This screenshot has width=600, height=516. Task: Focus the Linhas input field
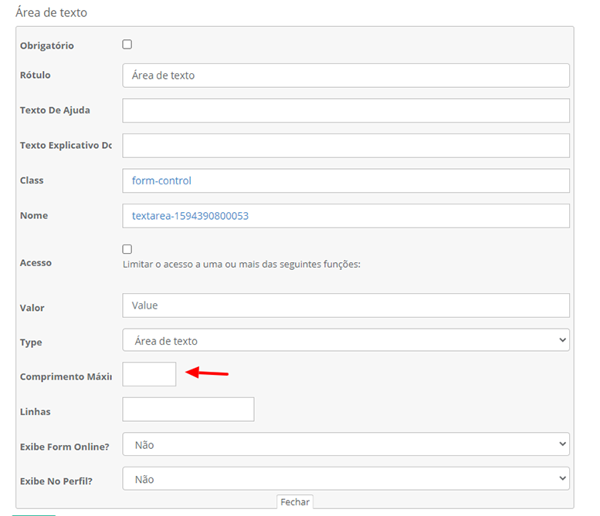[x=188, y=410]
